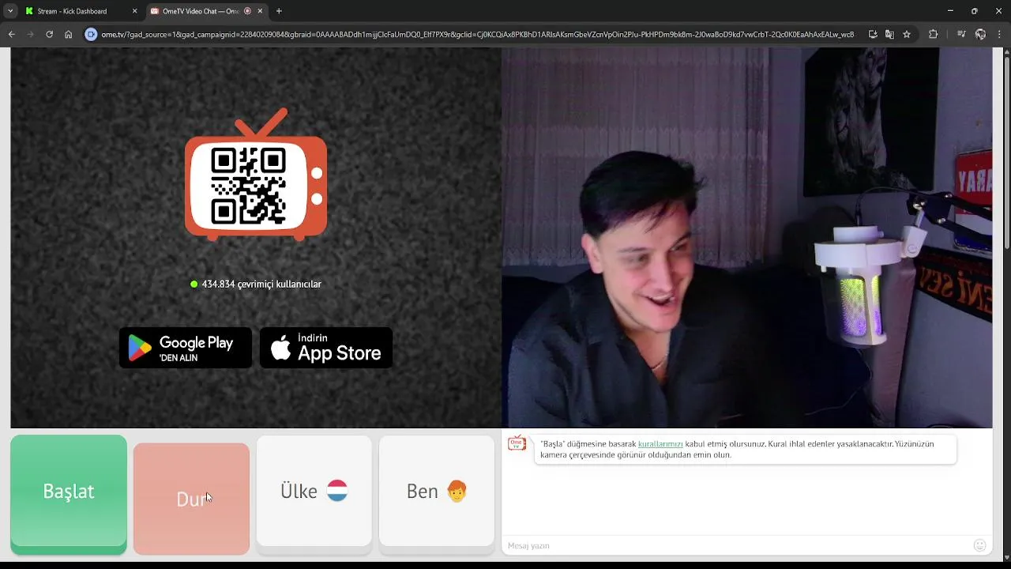Click the OmeTV QR code TV logo
Viewport: 1011px width, 569px height.
(256, 175)
